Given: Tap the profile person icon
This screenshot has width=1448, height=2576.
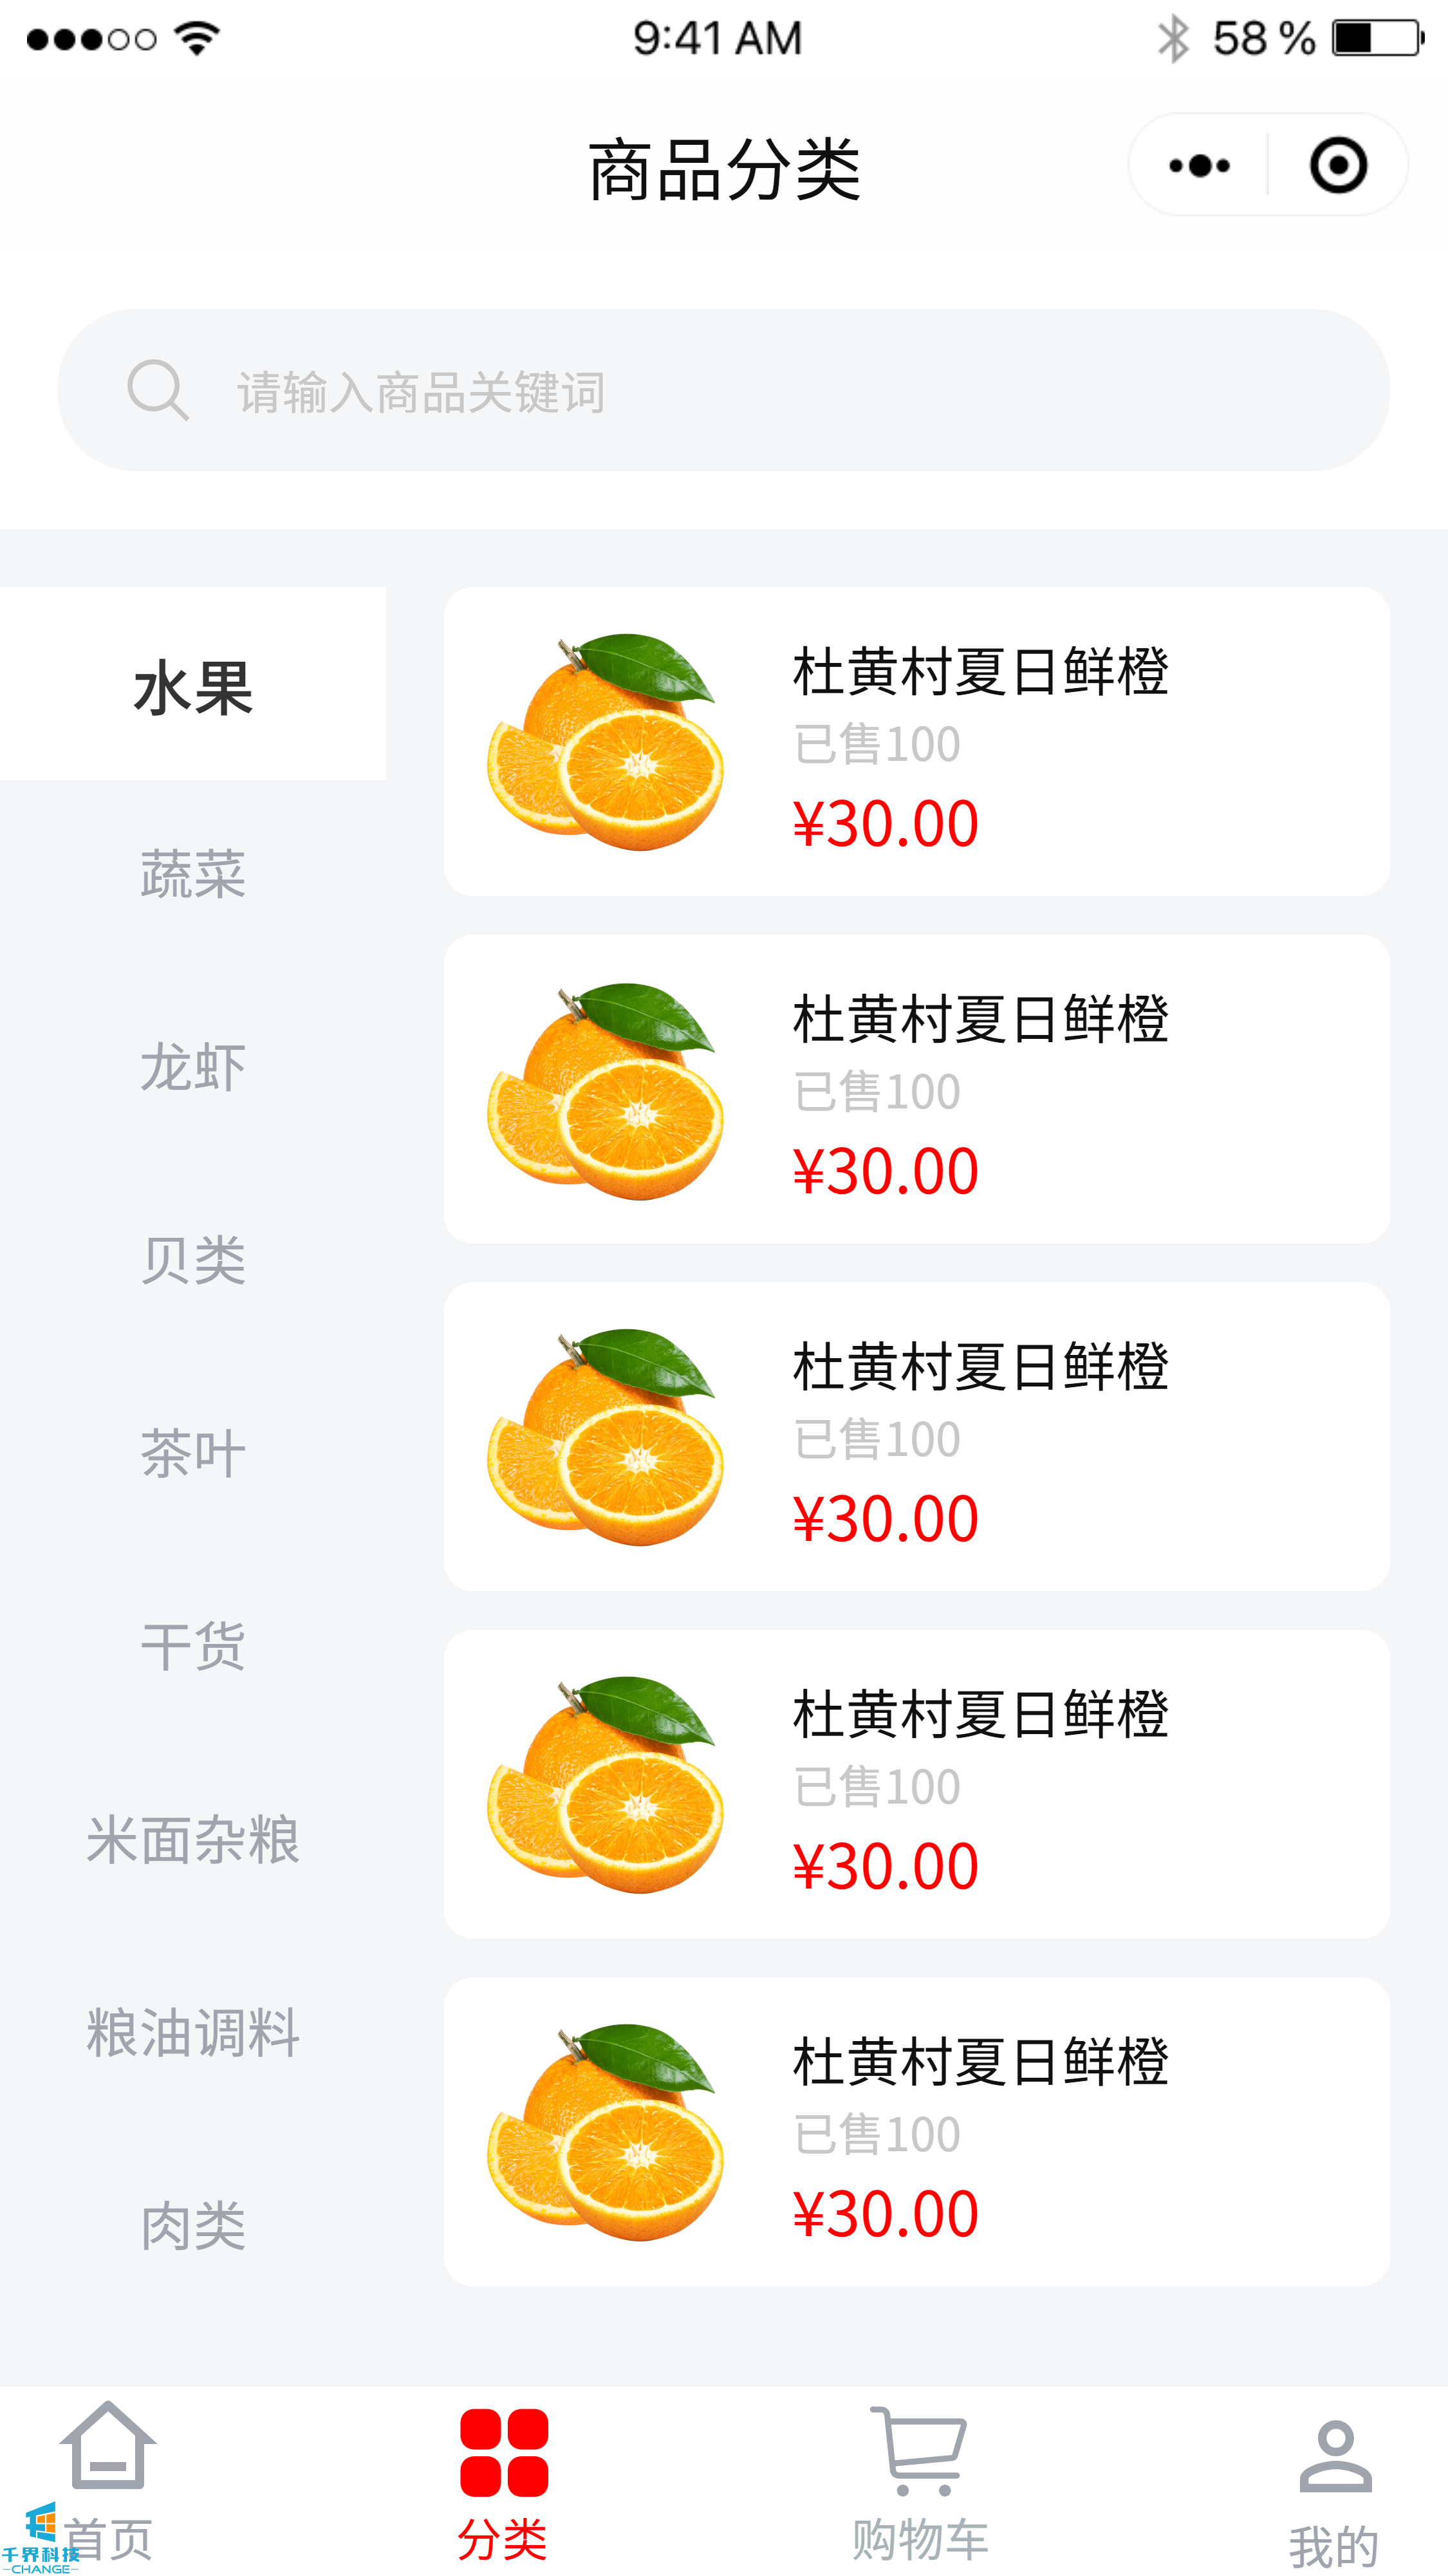Looking at the screenshot, I should pyautogui.click(x=1335, y=2456).
